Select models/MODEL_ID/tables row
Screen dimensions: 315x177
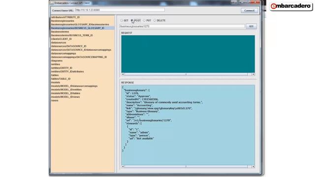click(x=83, y=93)
